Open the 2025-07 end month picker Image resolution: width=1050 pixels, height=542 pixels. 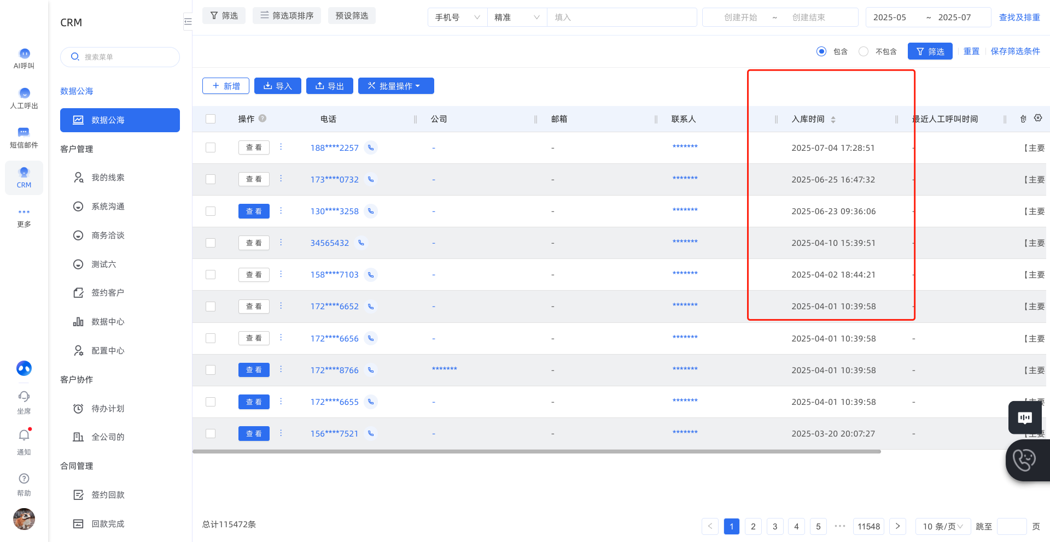pyautogui.click(x=955, y=17)
